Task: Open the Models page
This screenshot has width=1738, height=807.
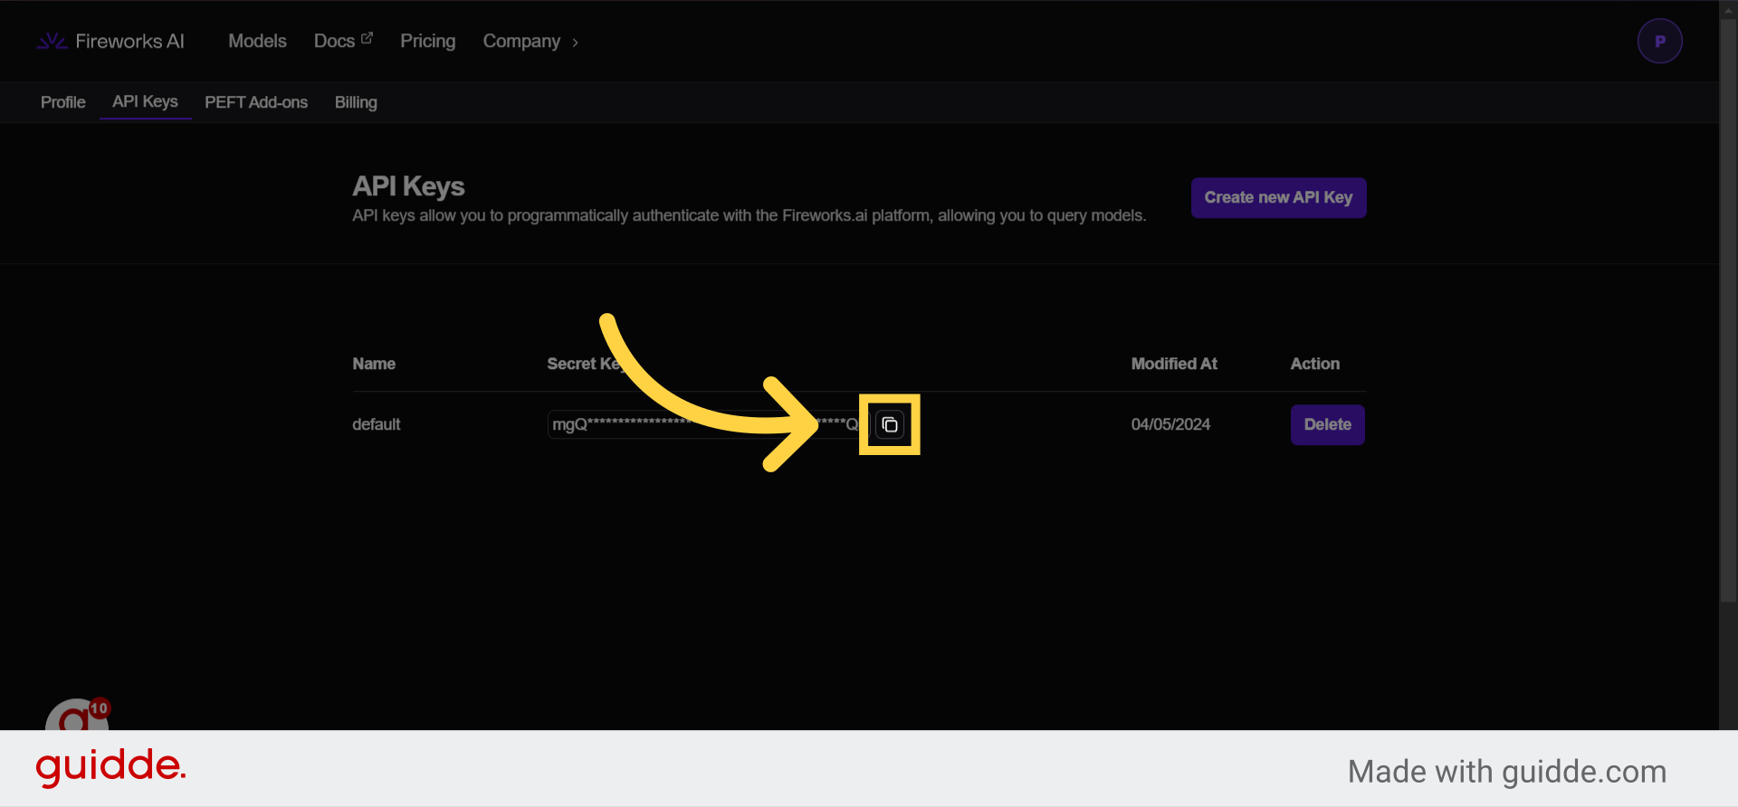Action: pyautogui.click(x=257, y=42)
